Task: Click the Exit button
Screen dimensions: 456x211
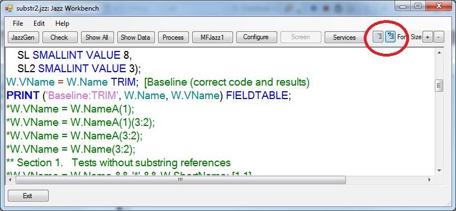Action: 28,196
